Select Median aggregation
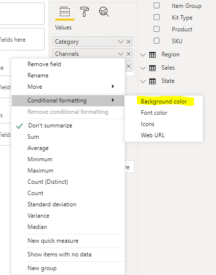The height and width of the screenshot is (275, 216). tap(68, 227)
